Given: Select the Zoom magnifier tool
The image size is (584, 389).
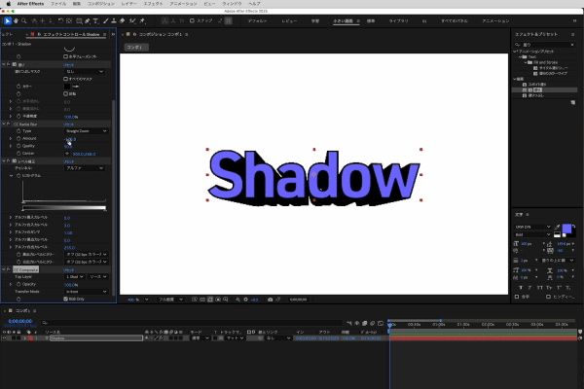Looking at the screenshot, I should (24, 20).
